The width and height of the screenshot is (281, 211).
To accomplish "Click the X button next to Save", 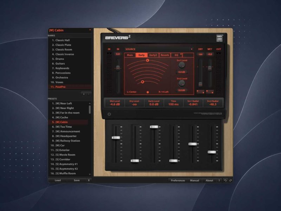I will tap(89, 180).
